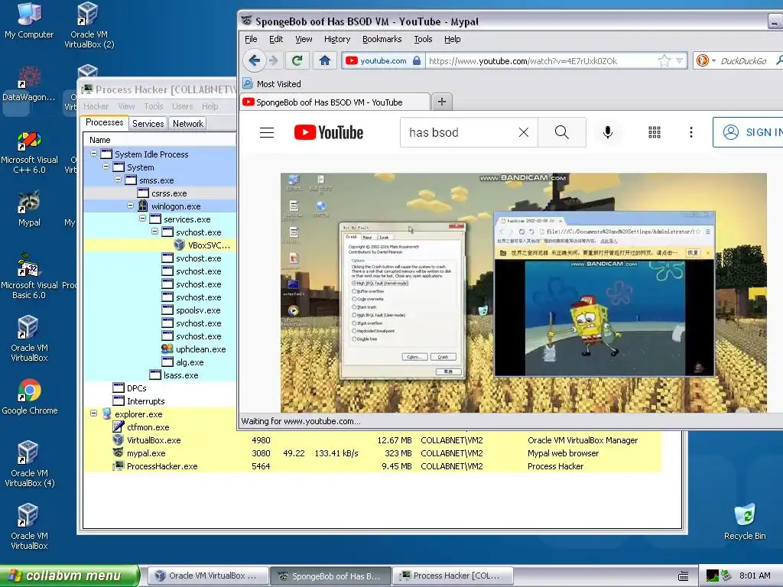Click the taskbar clock showing 8:01 AM
This screenshot has height=587, width=783.
[x=755, y=576]
